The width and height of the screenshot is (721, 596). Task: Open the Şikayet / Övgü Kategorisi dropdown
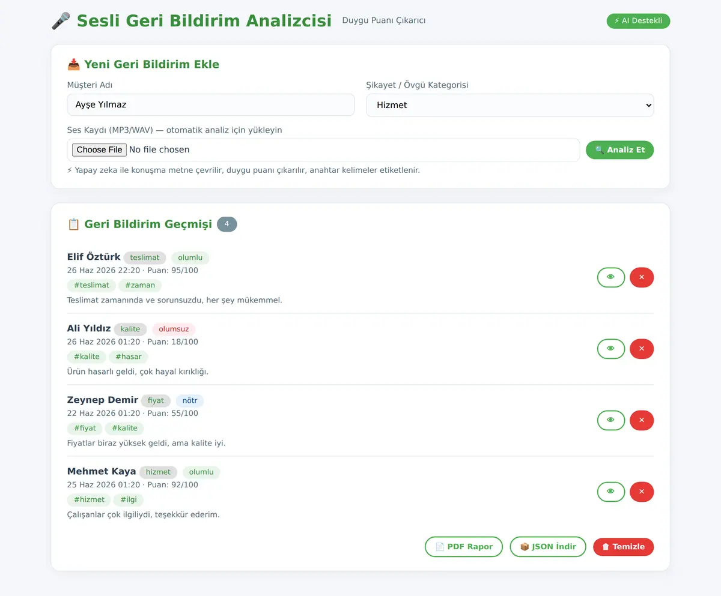[510, 105]
